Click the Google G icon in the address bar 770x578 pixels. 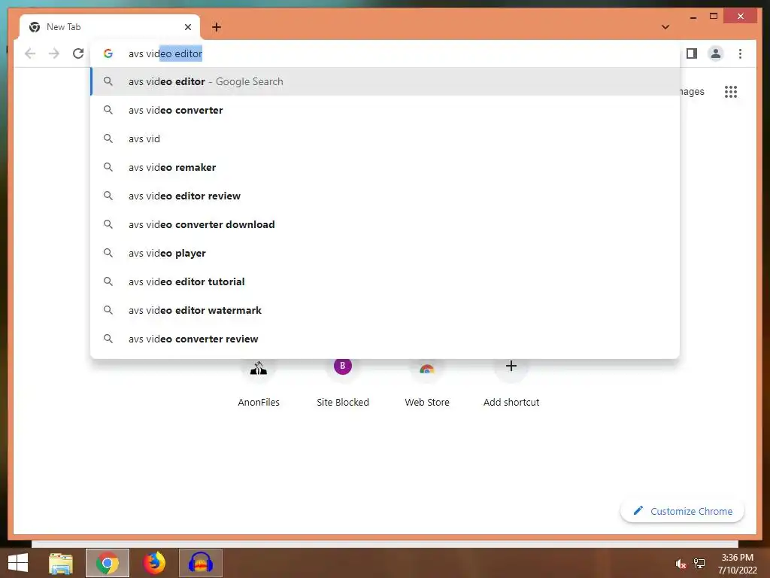tap(108, 53)
